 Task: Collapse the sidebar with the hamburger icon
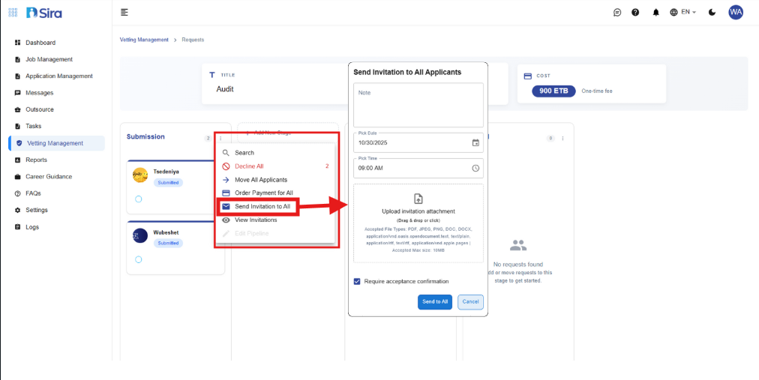(124, 13)
